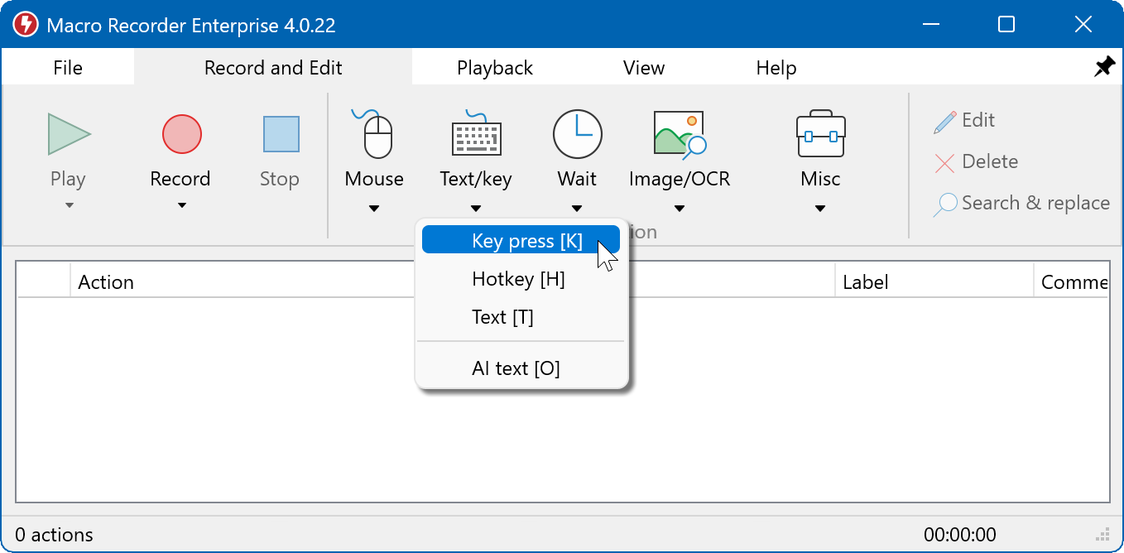Choose Hotkey [H] from the menu
Viewport: 1124px width, 553px height.
[x=521, y=279]
